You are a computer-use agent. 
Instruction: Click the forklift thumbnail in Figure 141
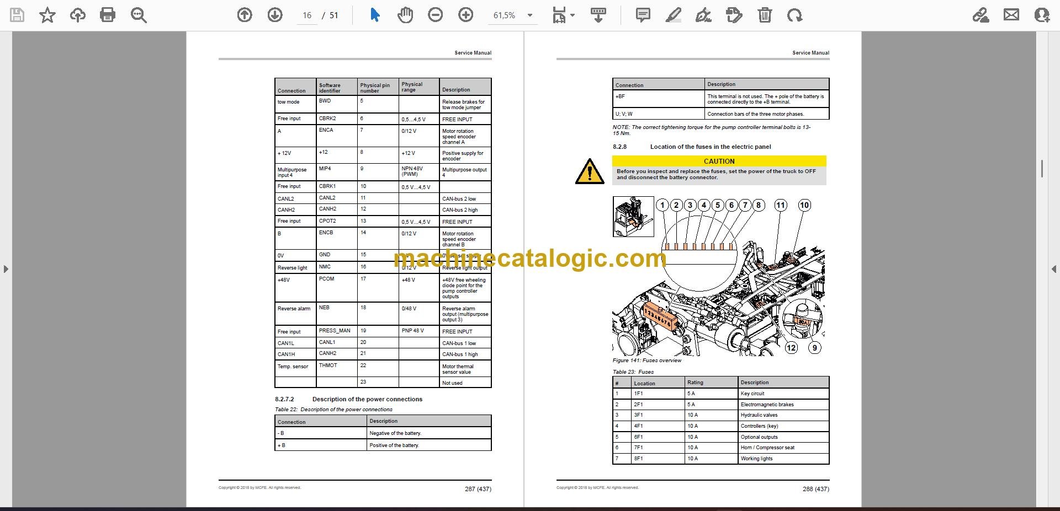[633, 217]
